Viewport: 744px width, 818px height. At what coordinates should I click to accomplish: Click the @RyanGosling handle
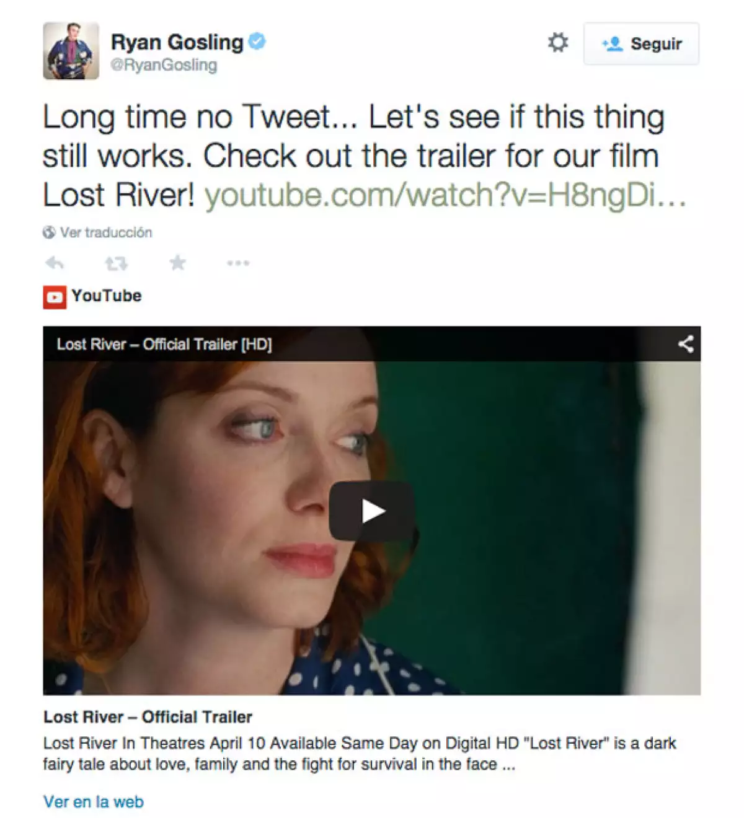tap(164, 65)
